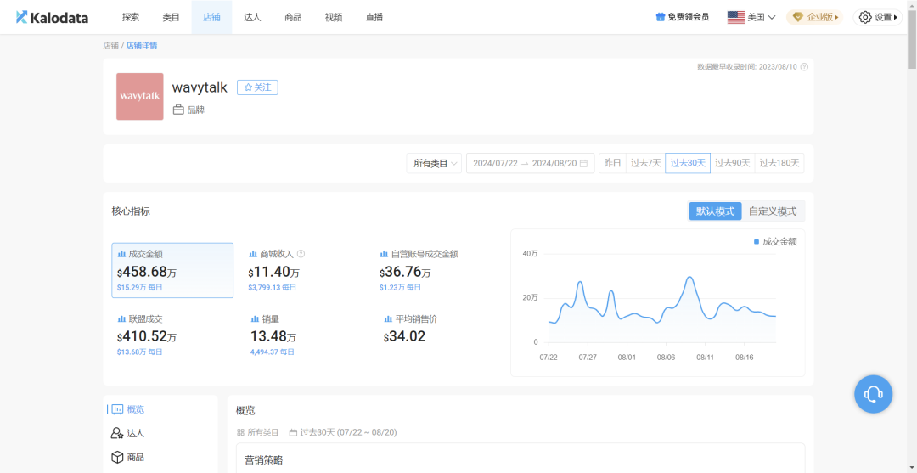Open the 美国 country dropdown
This screenshot has width=917, height=473.
coord(751,18)
